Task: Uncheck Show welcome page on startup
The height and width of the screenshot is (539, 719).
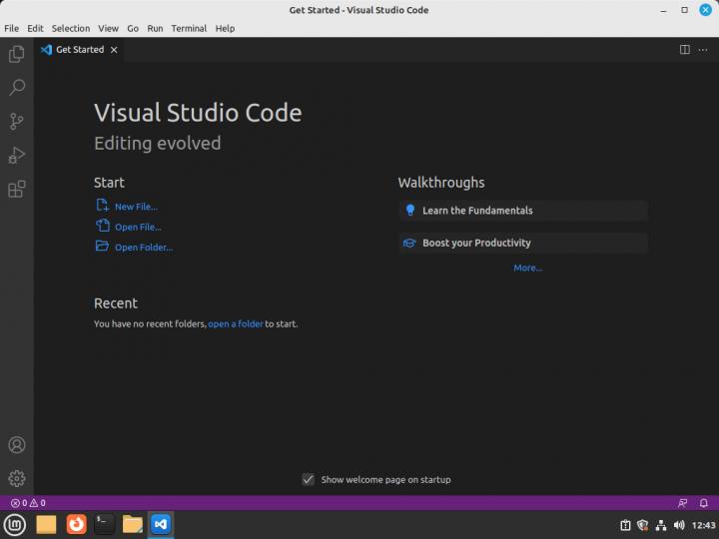Action: tap(309, 479)
